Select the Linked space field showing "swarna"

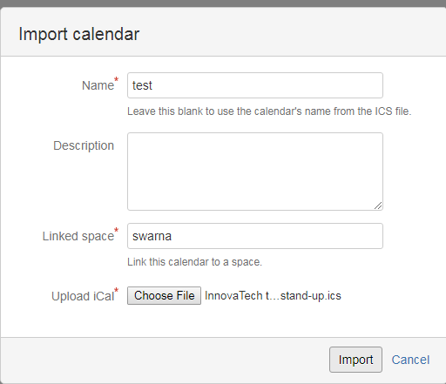pyautogui.click(x=255, y=236)
